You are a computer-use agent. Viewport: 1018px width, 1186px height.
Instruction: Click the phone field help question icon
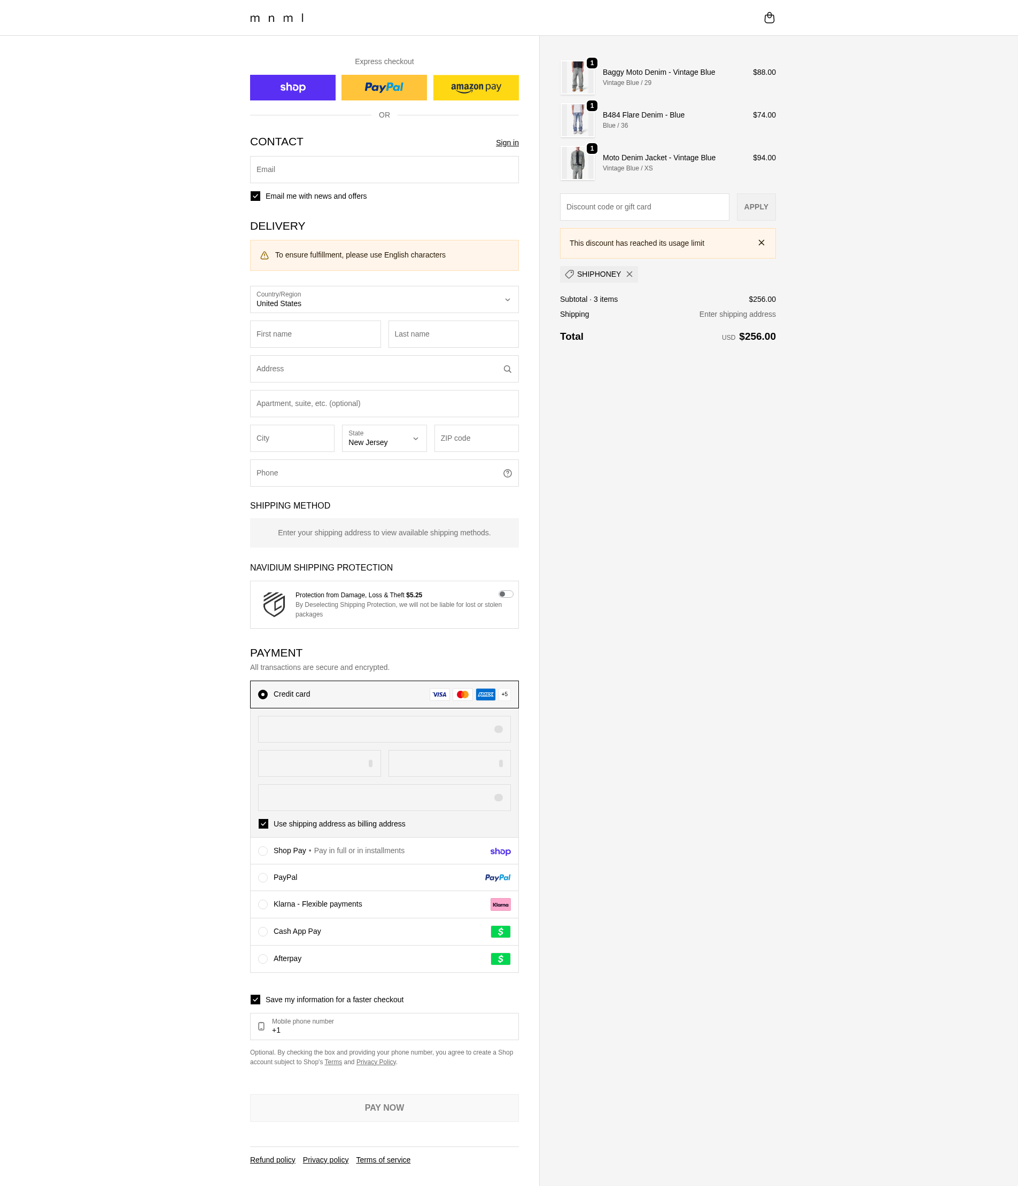(507, 473)
